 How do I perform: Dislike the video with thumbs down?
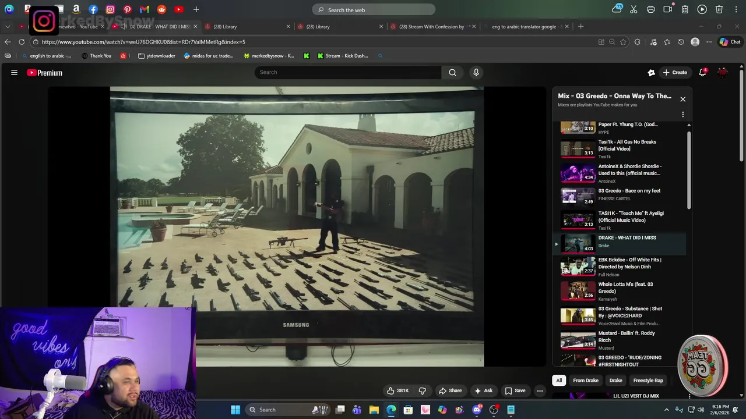coord(423,390)
